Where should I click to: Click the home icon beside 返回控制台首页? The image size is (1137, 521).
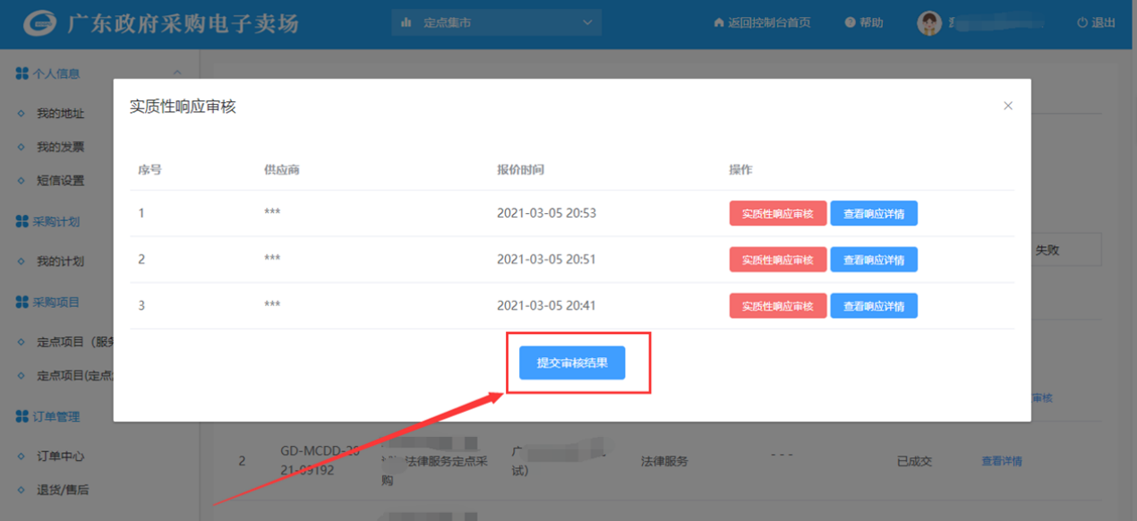coord(718,23)
